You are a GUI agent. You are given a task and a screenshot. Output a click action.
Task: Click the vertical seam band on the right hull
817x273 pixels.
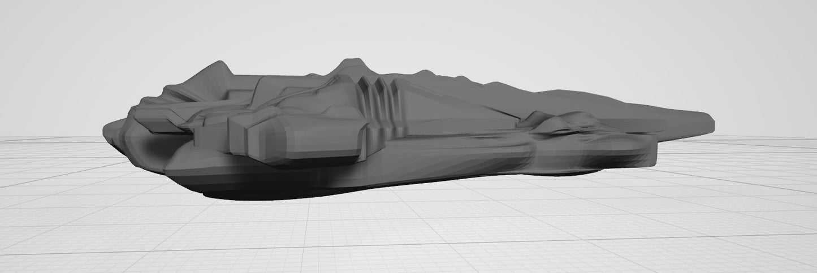535,154
